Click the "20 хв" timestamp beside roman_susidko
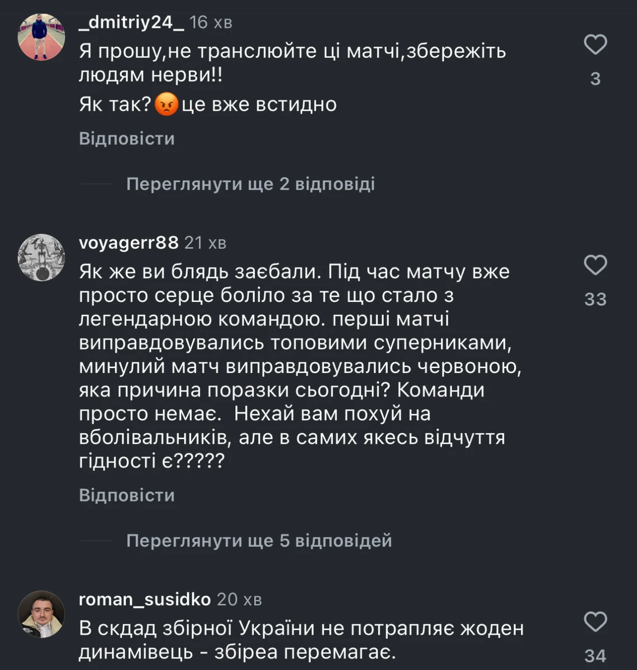 click(x=239, y=599)
